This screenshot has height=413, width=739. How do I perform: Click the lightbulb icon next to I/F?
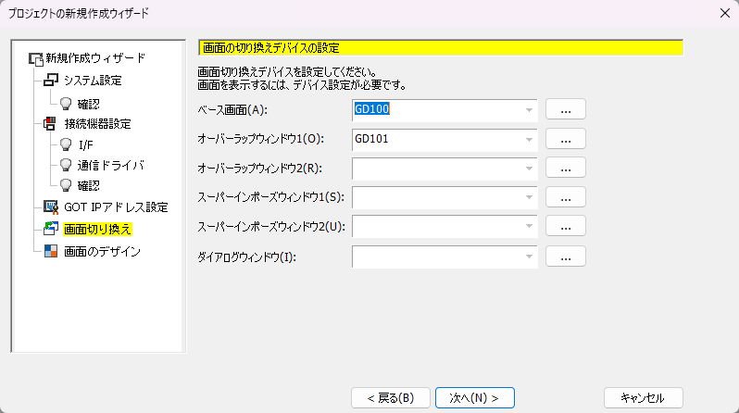click(x=67, y=144)
